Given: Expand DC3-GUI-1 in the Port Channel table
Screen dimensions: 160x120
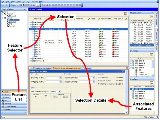Looking at the screenshot, I should [30, 59].
